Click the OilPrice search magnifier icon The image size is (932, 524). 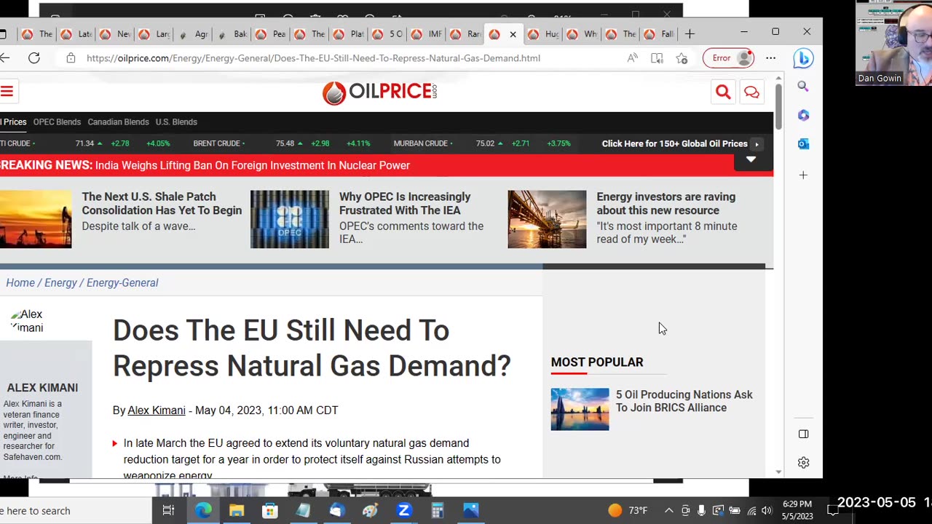pos(723,92)
